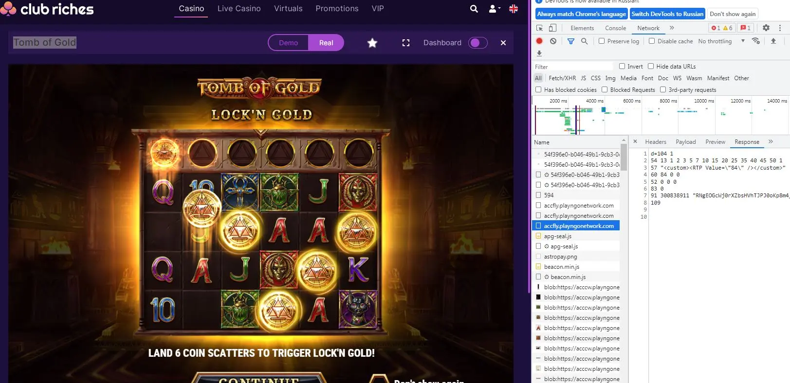Check 3rd-party requests checkbox
This screenshot has height=383, width=790.
pos(663,89)
